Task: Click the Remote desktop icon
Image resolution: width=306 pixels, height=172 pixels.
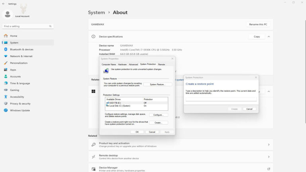Action: (x=94, y=156)
